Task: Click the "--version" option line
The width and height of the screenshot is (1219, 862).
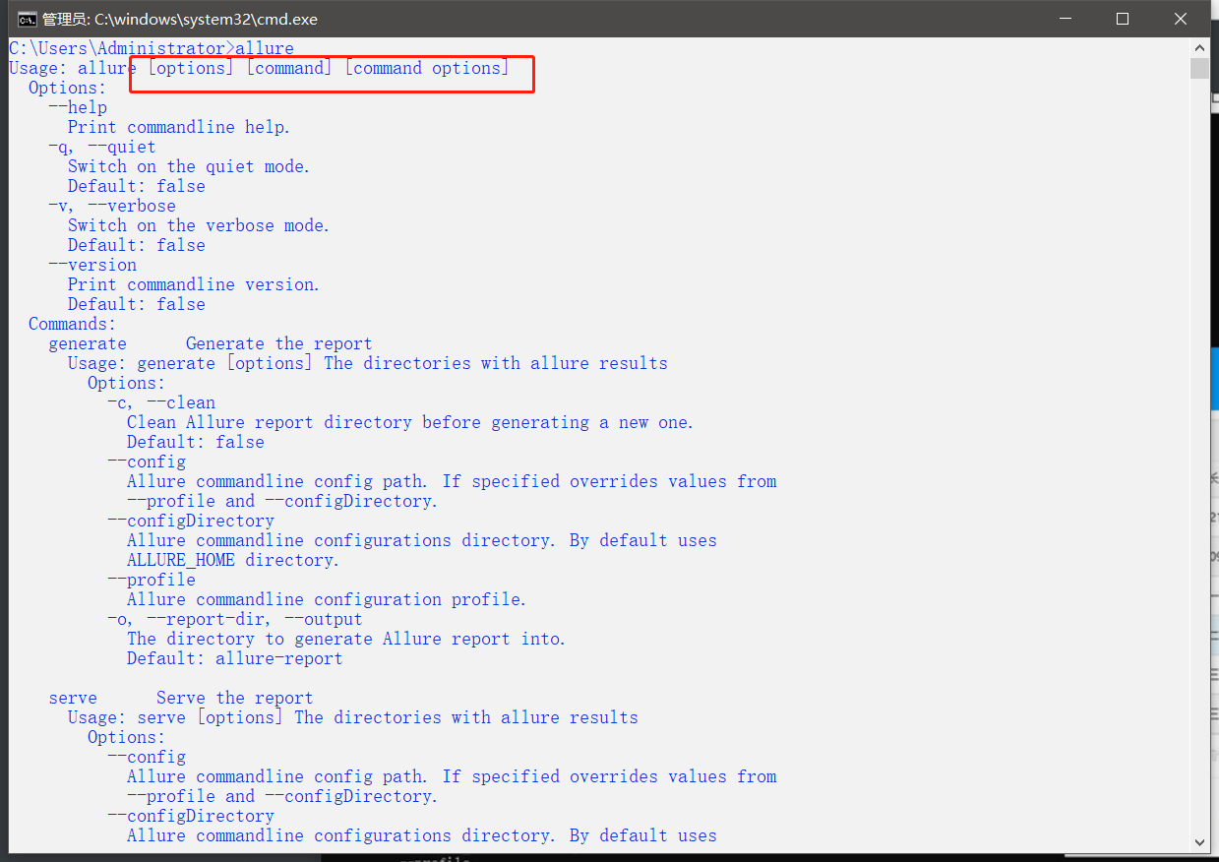Action: click(x=92, y=265)
